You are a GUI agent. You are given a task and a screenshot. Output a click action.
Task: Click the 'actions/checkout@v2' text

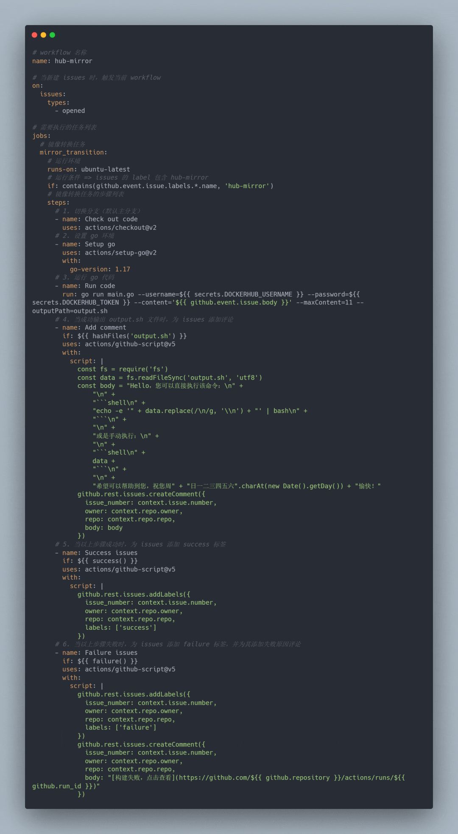120,228
